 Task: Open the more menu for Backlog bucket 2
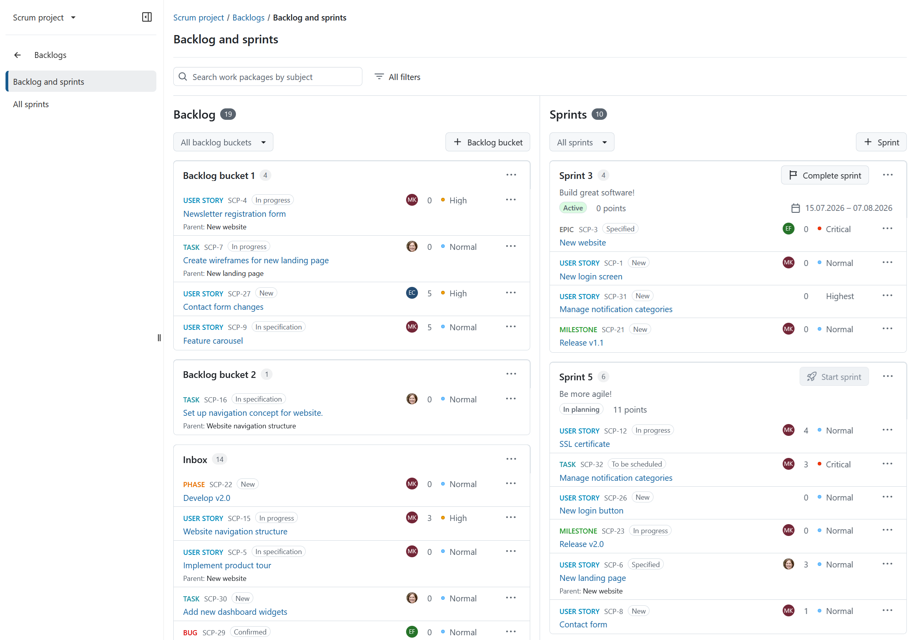511,374
